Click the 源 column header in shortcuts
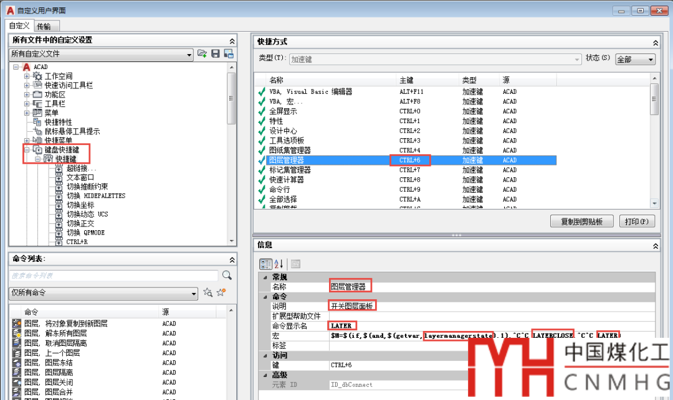The image size is (673, 400). (x=528, y=80)
